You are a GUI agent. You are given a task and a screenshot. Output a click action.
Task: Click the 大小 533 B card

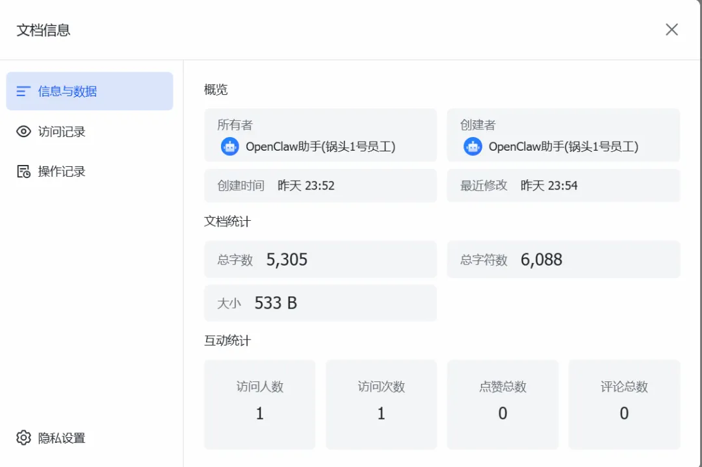(320, 303)
